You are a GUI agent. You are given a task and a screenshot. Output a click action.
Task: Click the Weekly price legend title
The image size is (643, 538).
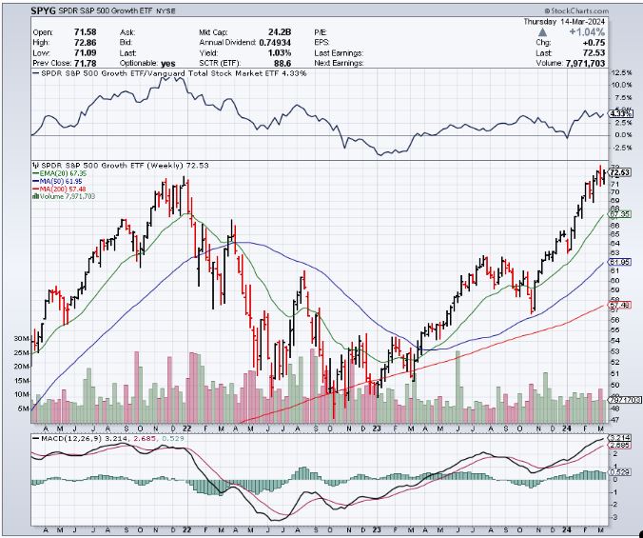point(121,166)
